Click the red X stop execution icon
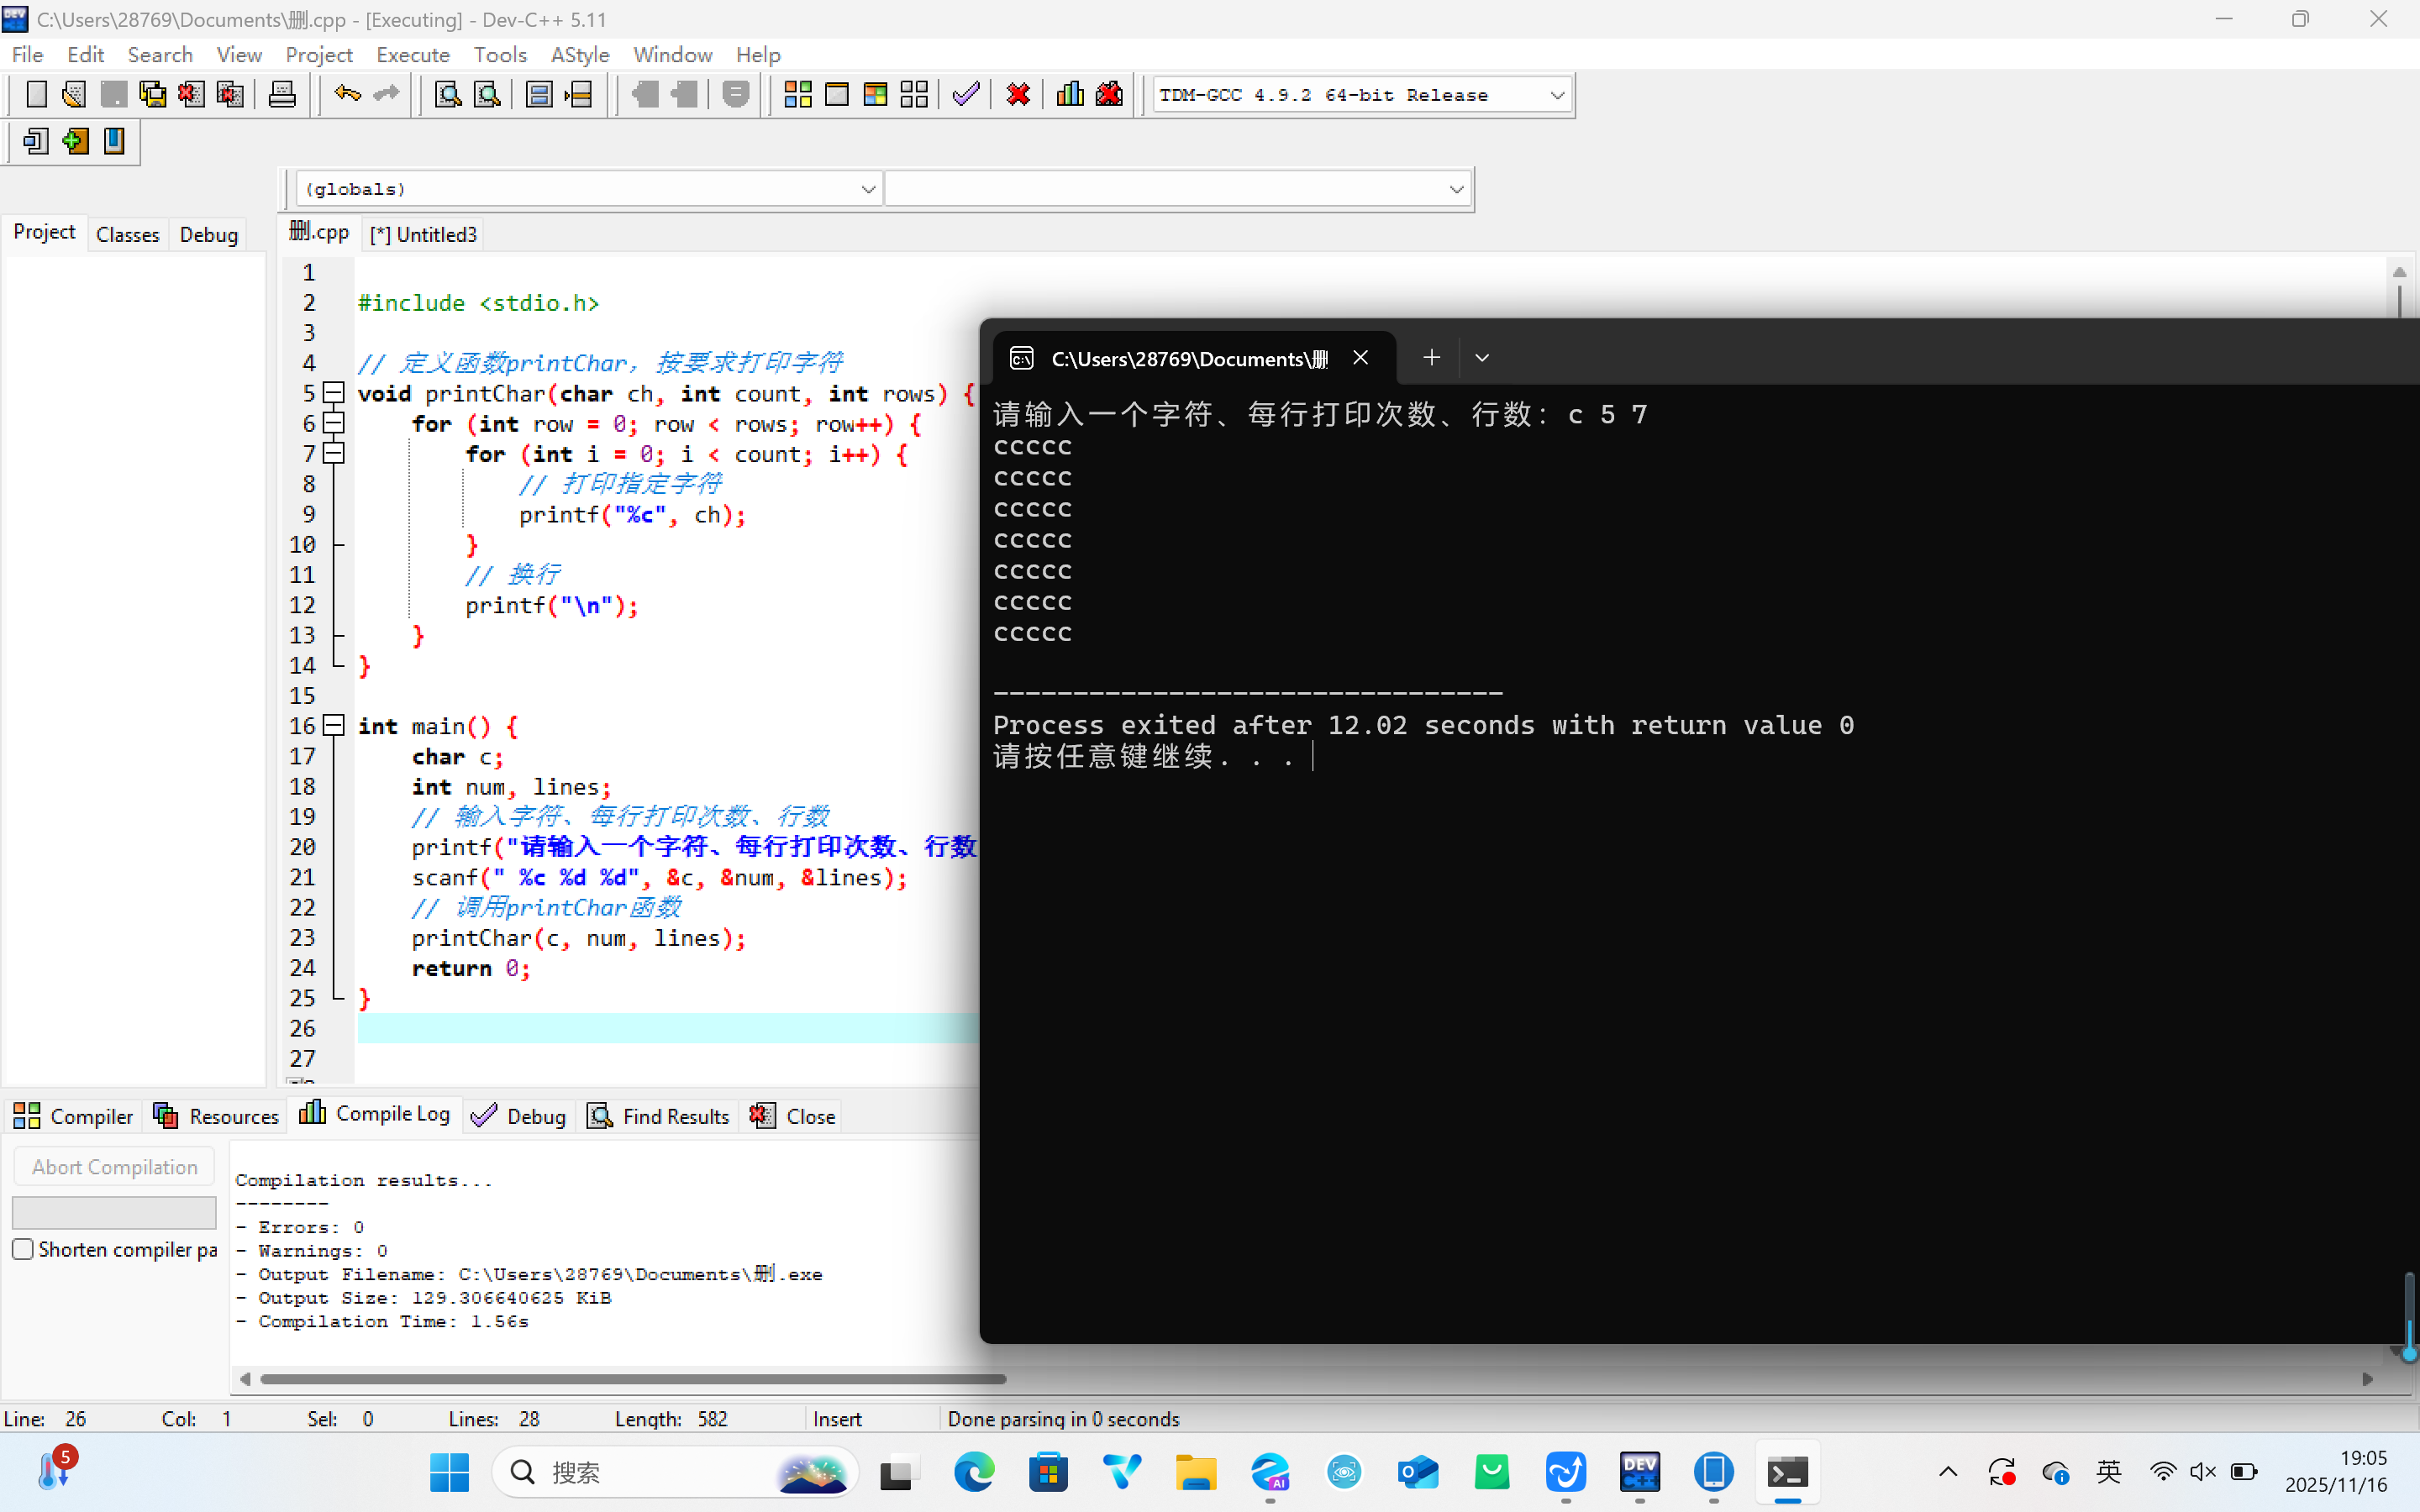 pyautogui.click(x=1018, y=95)
